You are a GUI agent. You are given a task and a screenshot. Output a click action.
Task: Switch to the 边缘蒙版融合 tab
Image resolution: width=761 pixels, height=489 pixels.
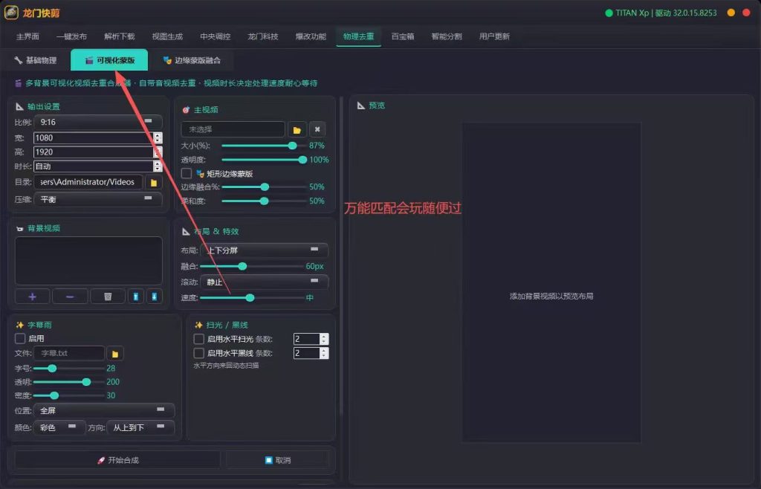pyautogui.click(x=192, y=60)
